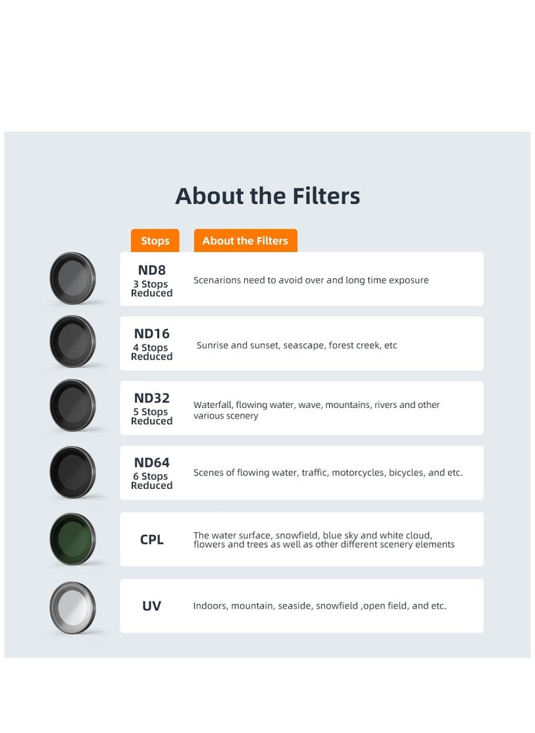Select the Sunrise and sunset description text

[x=297, y=345]
